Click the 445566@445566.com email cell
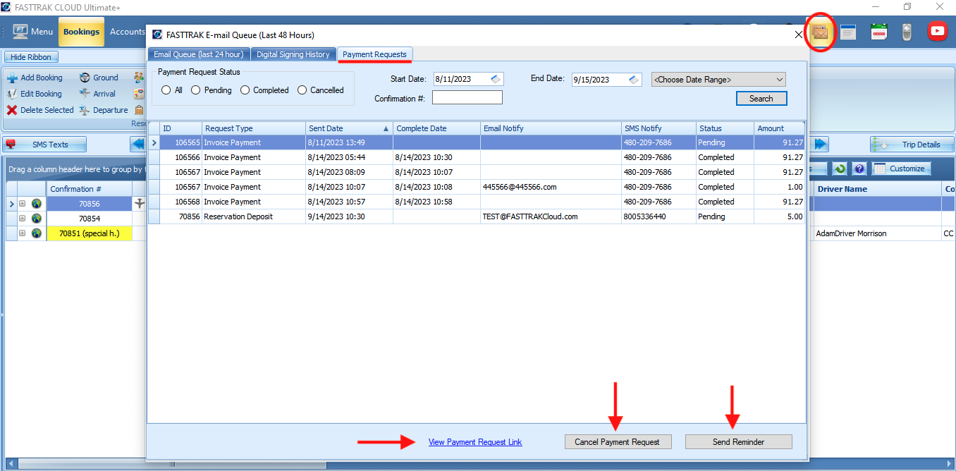The height and width of the screenshot is (471, 956). click(x=551, y=187)
